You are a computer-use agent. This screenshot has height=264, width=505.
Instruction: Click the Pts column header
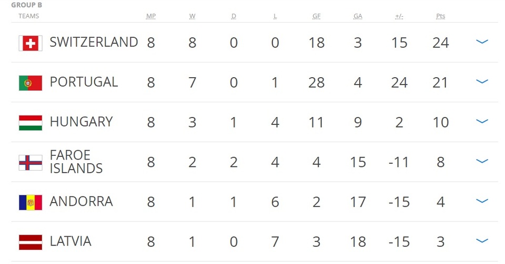click(441, 16)
